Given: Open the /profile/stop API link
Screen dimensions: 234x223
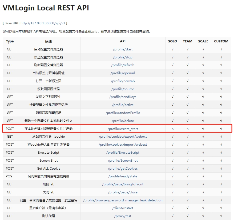Looking at the screenshot, I should pos(123,57).
